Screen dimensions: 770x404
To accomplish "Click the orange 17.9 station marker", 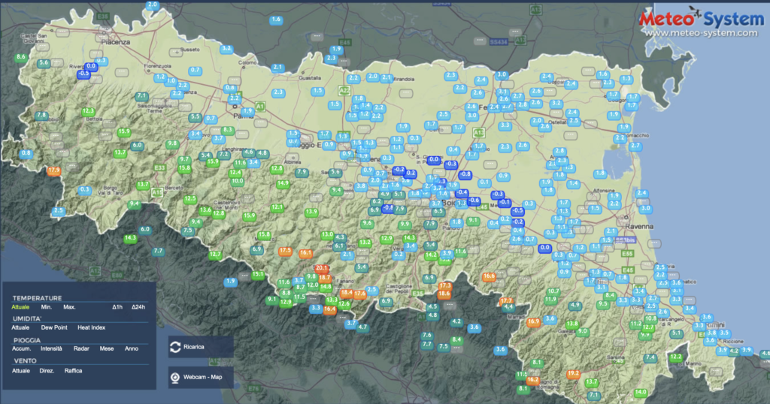I will (53, 171).
